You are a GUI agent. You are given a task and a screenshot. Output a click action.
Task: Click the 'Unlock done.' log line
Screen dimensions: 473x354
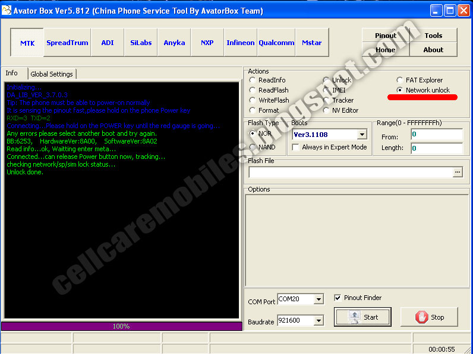25,172
